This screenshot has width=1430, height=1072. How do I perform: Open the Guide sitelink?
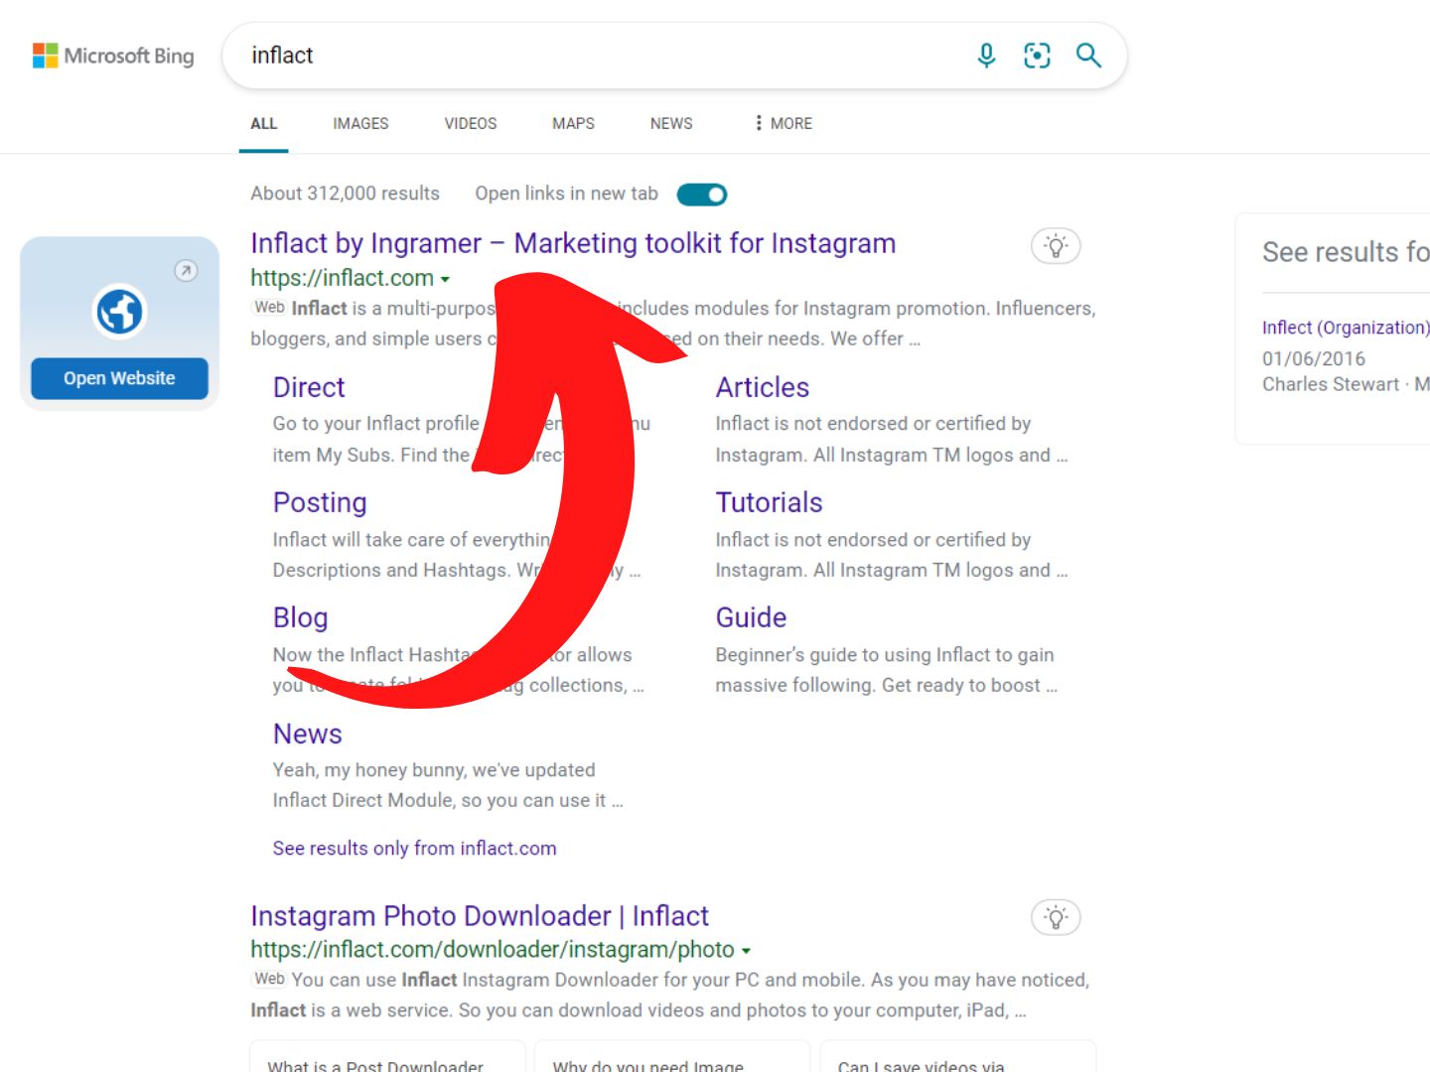pyautogui.click(x=751, y=617)
